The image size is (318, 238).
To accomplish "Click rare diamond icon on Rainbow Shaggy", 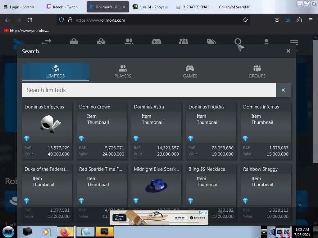I will (245, 201).
